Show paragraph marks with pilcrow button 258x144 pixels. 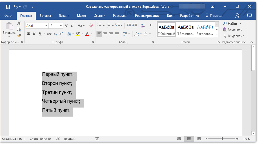click(151, 26)
